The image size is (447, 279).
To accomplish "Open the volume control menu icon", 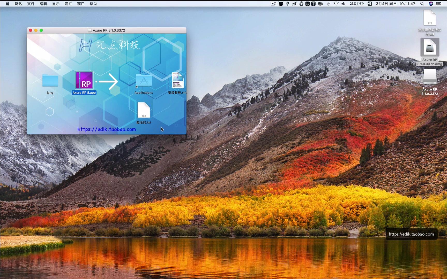I will pyautogui.click(x=343, y=4).
